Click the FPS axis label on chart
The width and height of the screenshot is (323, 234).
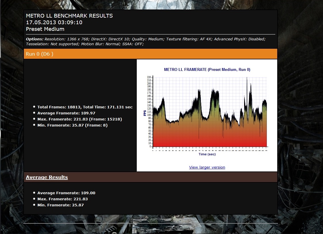pos(145,114)
